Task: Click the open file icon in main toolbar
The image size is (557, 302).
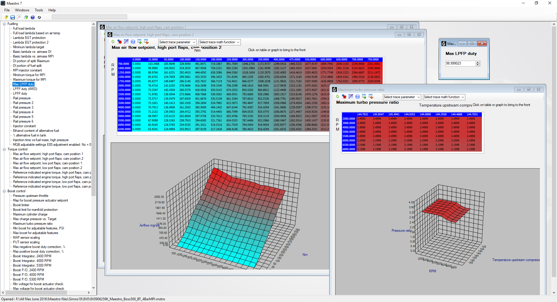Action: (6, 17)
